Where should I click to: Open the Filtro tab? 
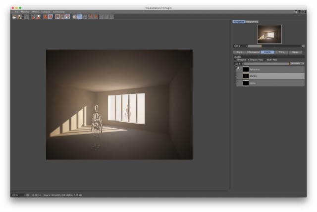[x=281, y=52]
